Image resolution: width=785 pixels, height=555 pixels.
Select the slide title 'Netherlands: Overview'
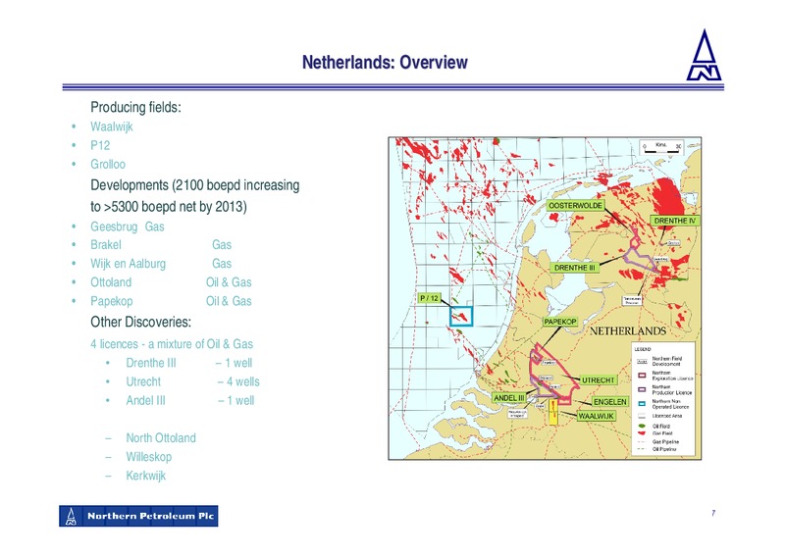pyautogui.click(x=385, y=63)
